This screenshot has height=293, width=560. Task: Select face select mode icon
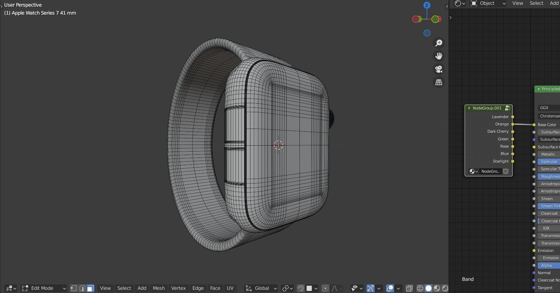[x=90, y=288]
